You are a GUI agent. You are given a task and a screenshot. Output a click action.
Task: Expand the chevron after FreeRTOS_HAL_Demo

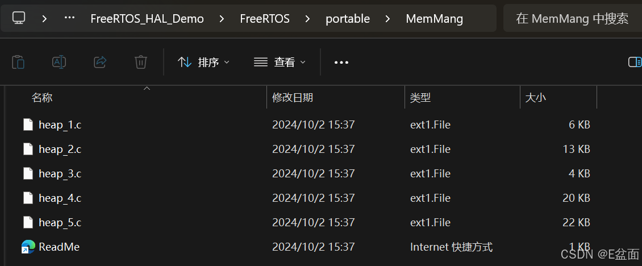[222, 18]
